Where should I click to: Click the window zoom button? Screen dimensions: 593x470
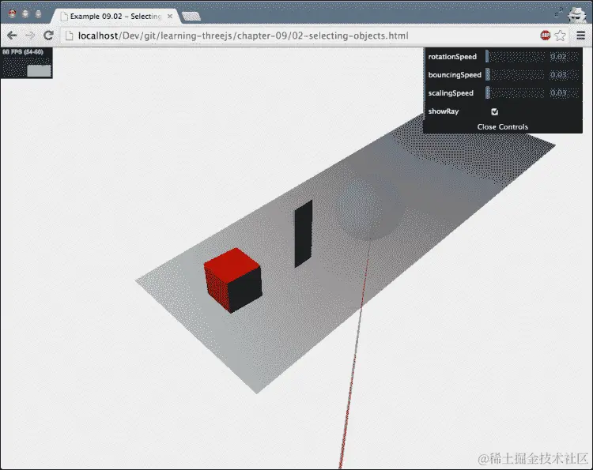point(38,14)
